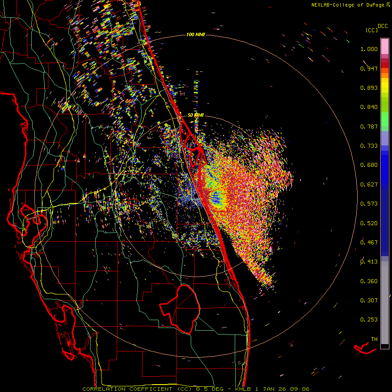
Task: Select the 0.680 scale value
Action: [x=369, y=165]
